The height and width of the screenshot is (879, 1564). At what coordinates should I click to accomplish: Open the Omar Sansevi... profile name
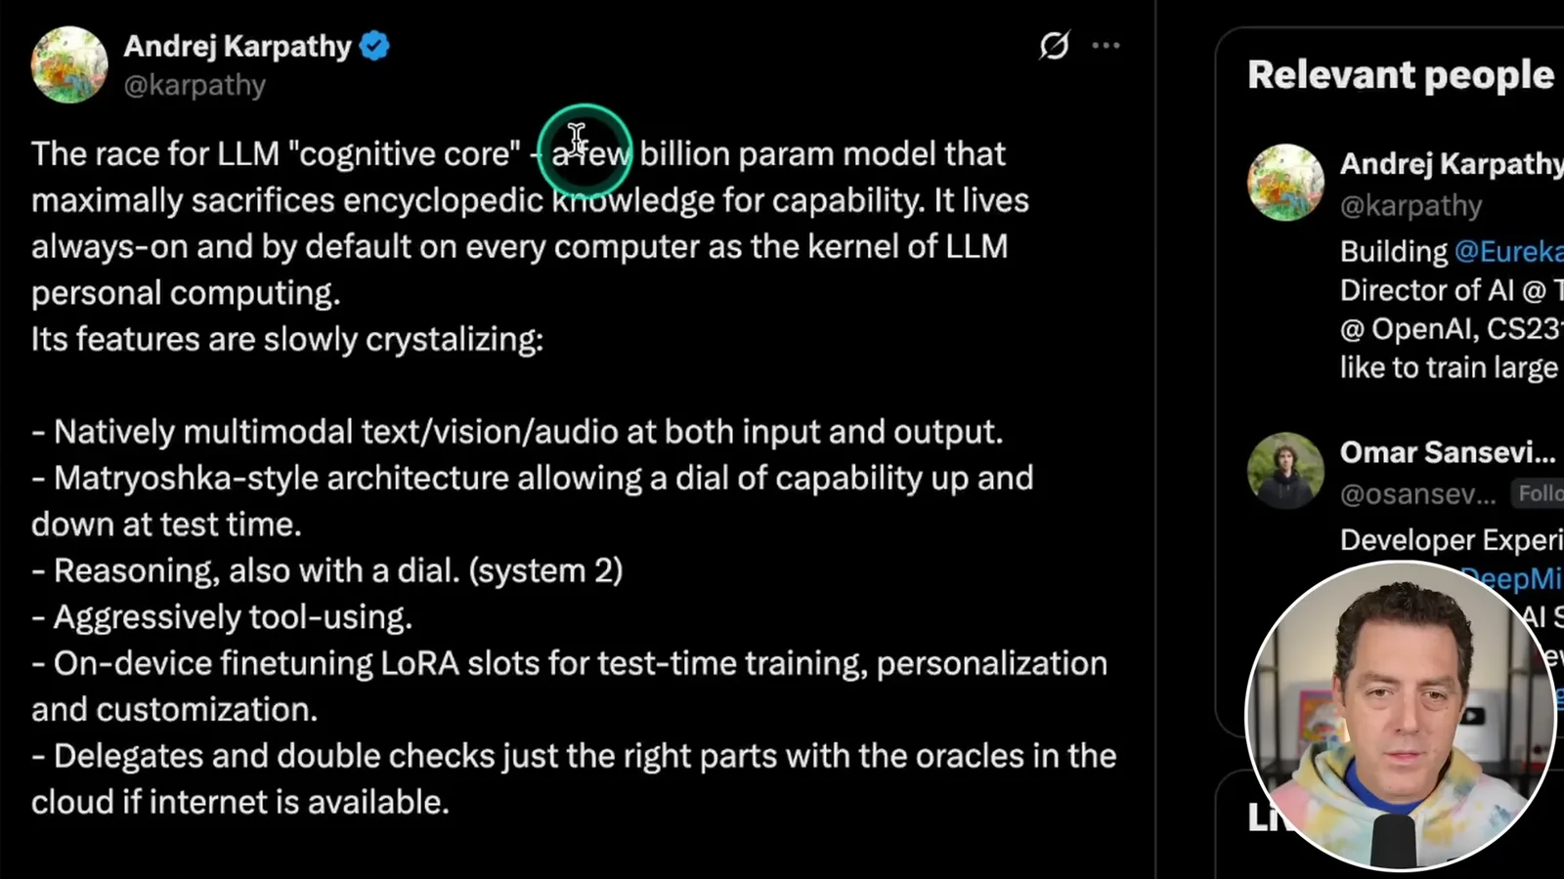[x=1448, y=452]
